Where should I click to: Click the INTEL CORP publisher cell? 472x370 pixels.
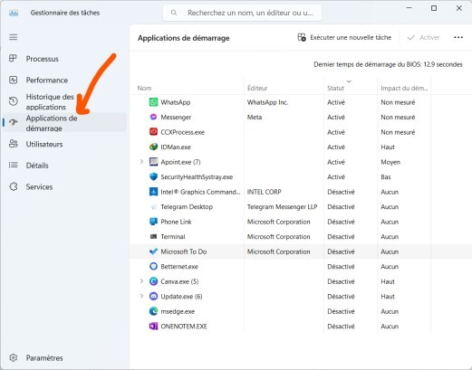264,192
